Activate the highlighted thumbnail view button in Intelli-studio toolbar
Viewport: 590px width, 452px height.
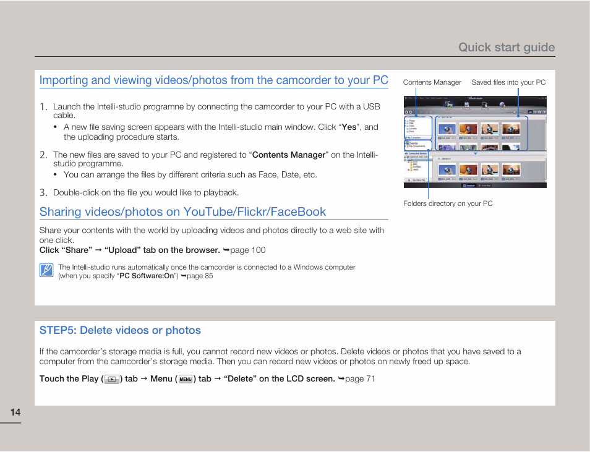pyautogui.click(x=531, y=112)
